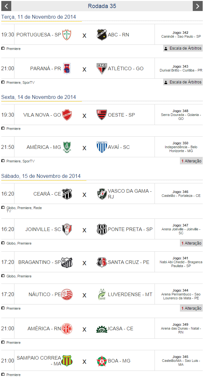
Task: Open Escala de Árbitros for Paraná match
Action: [183, 82]
